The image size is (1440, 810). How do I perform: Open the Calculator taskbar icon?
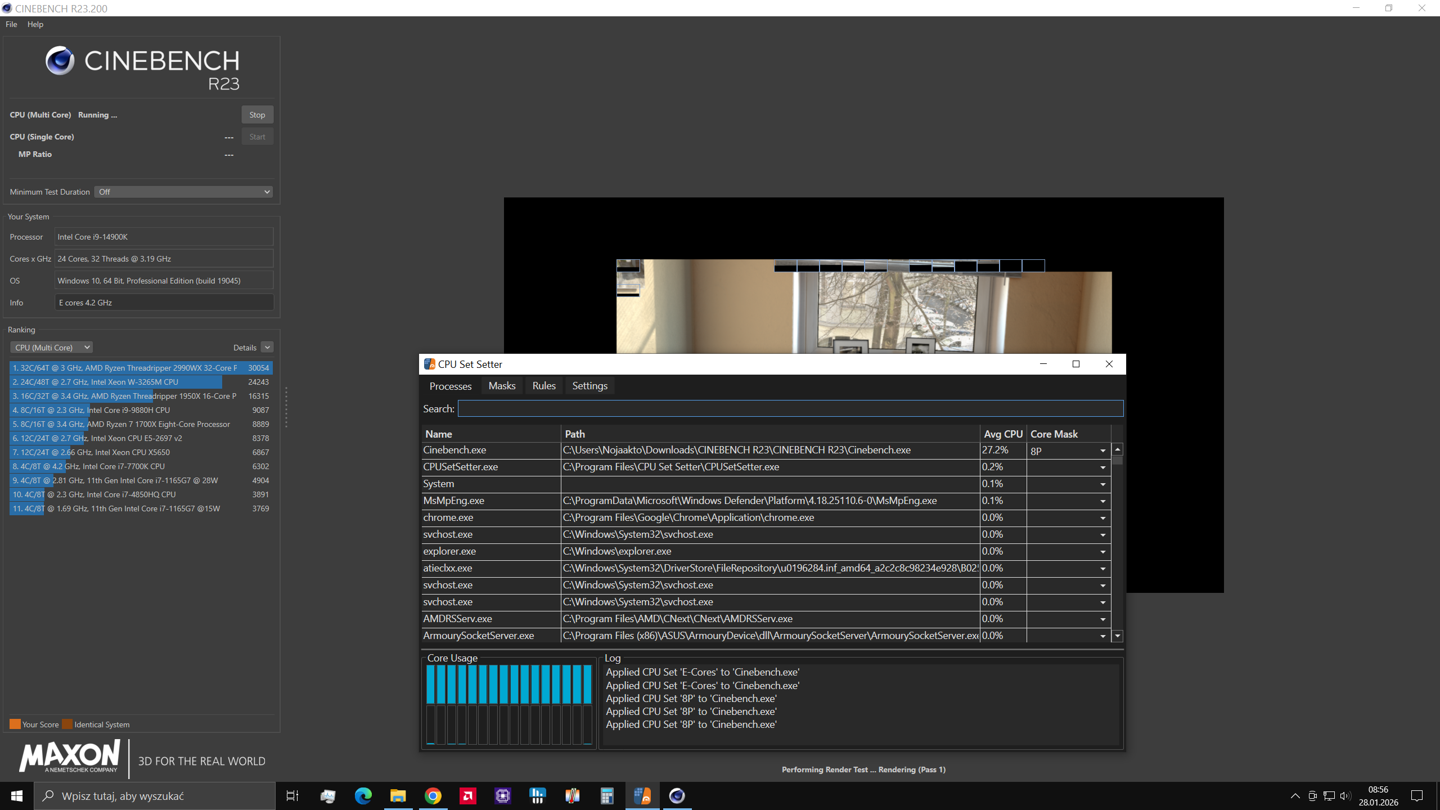pyautogui.click(x=606, y=796)
